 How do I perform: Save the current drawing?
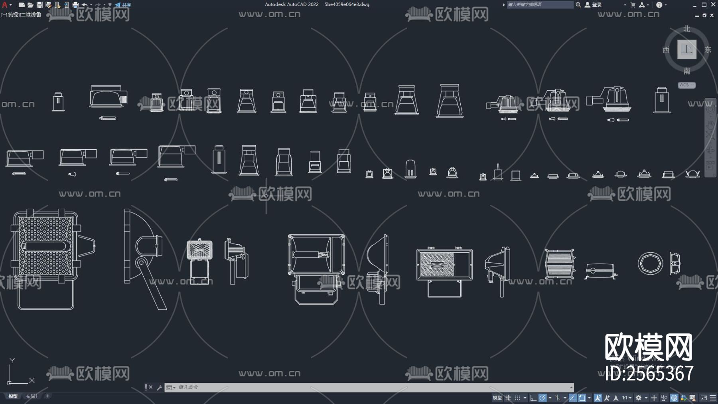40,5
